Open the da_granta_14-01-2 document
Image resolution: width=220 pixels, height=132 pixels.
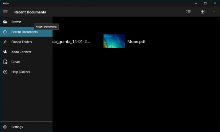click(71, 42)
